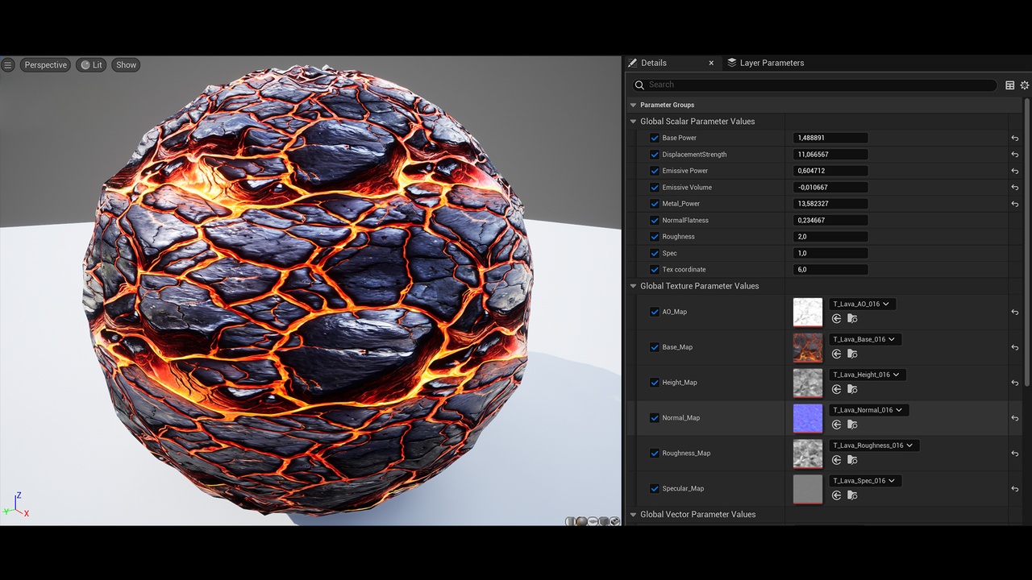Collapse Global Texture Parameter Values section
Screen dimensions: 1032x580
pyautogui.click(x=634, y=286)
